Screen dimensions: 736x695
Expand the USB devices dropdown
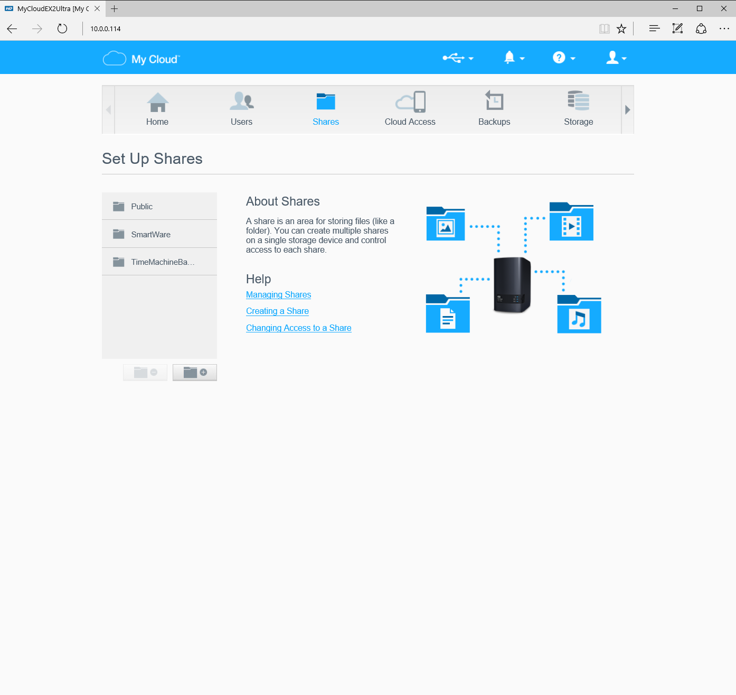coord(458,58)
